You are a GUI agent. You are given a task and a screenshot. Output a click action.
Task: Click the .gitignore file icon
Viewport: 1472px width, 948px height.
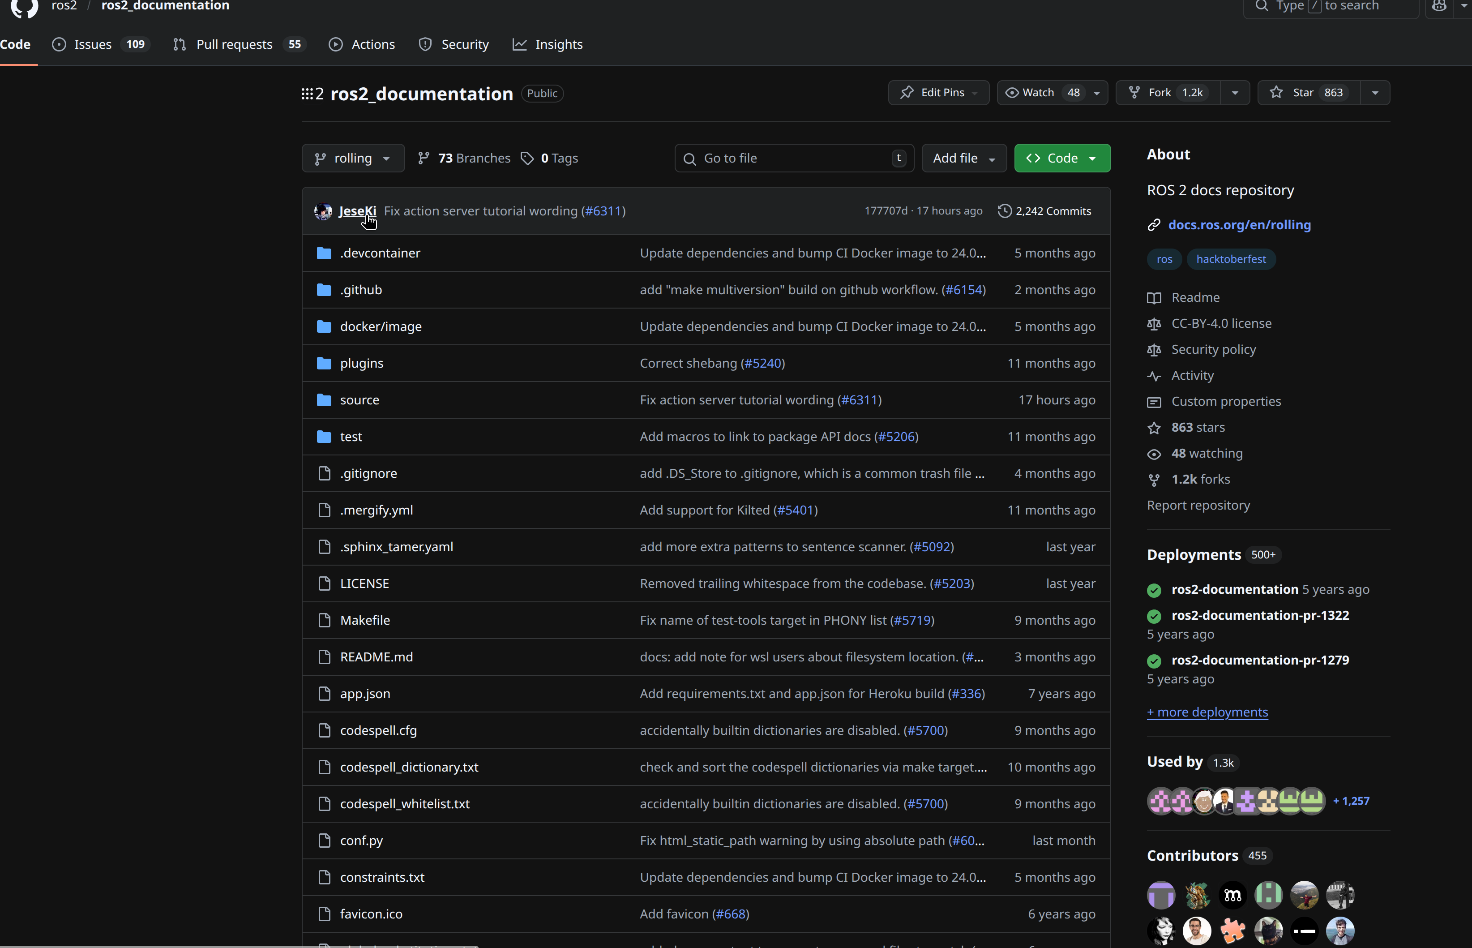coord(324,473)
